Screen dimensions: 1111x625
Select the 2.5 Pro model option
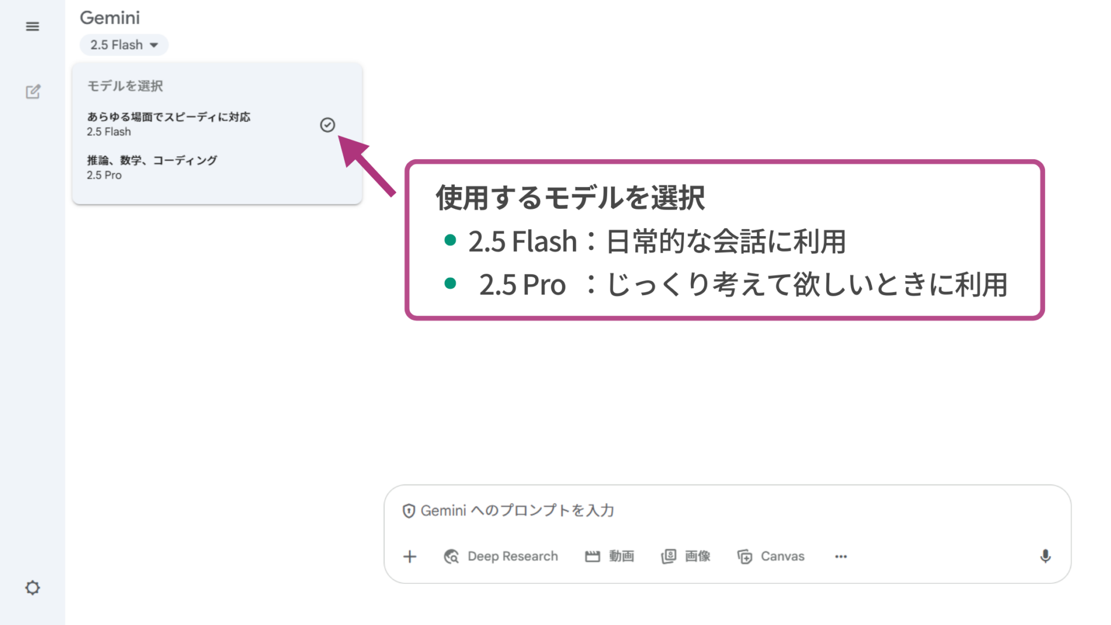tap(152, 168)
